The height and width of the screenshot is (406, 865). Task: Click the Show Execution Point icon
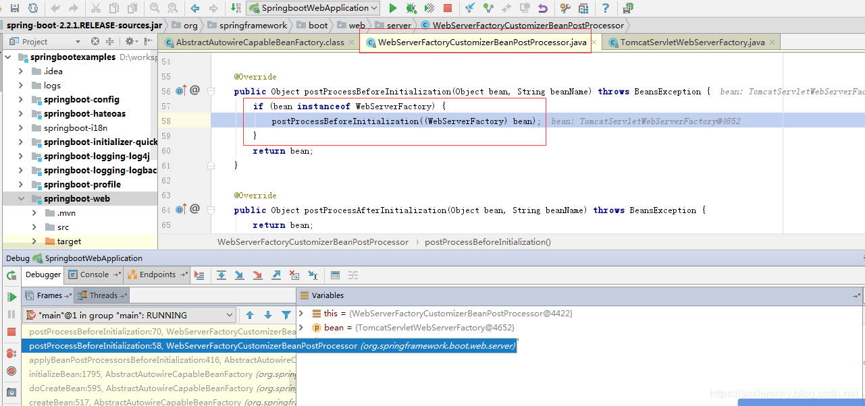199,275
